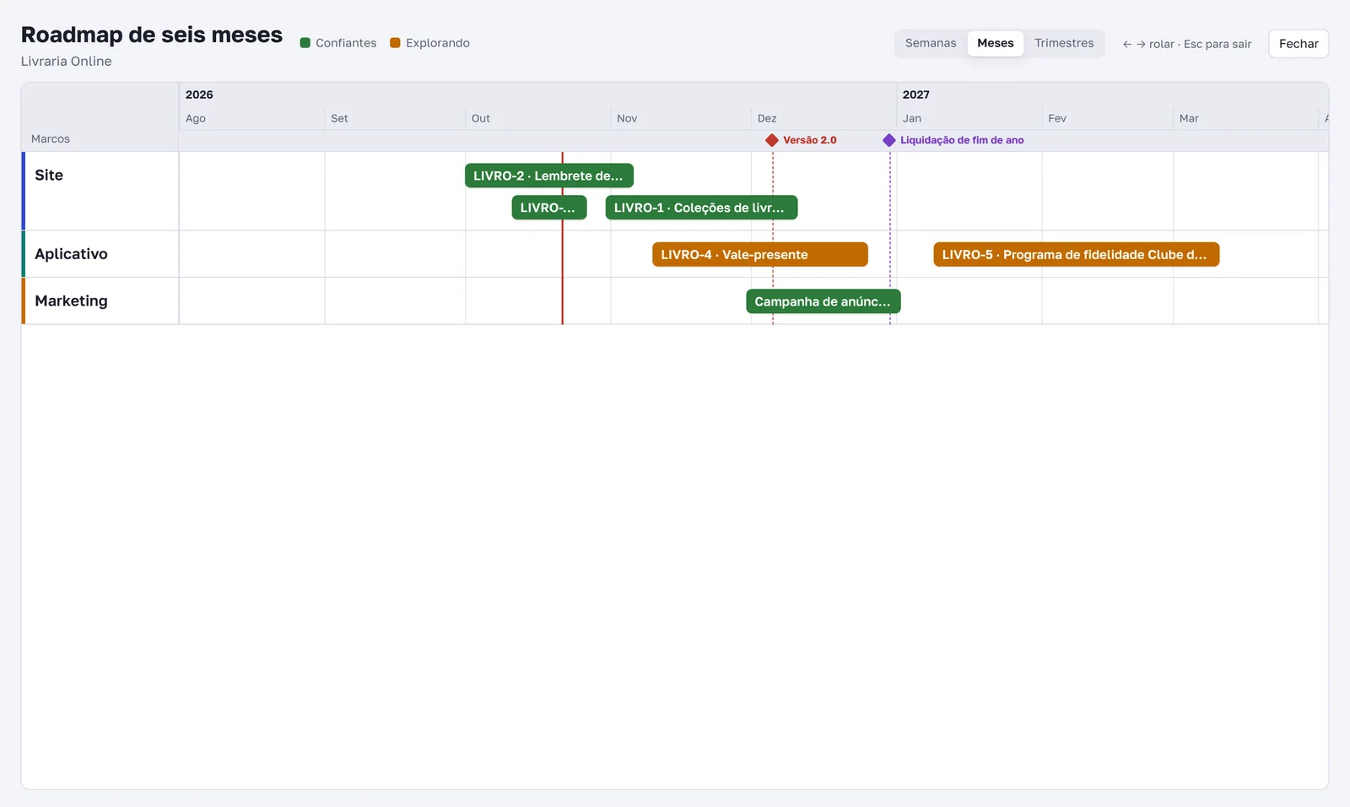This screenshot has width=1350, height=807.
Task: Click the Nov month header
Action: tap(627, 118)
